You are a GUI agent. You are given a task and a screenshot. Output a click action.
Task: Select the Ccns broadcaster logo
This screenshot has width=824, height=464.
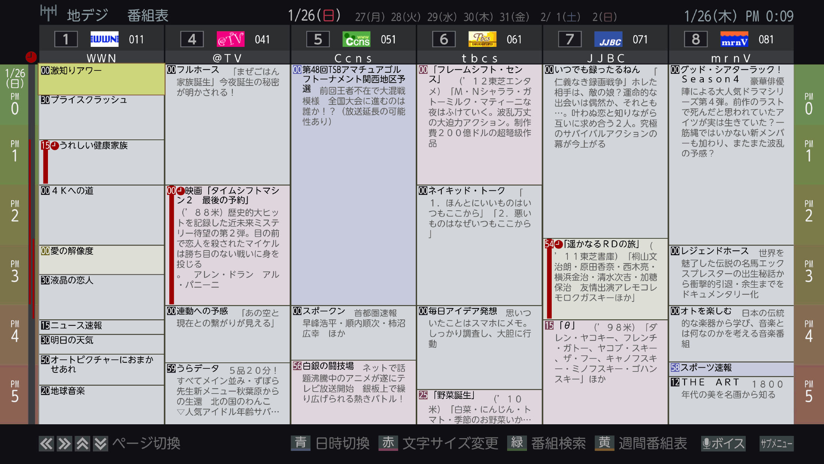[356, 39]
